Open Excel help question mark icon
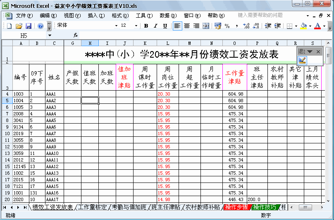334x220 pixels. pos(41,26)
